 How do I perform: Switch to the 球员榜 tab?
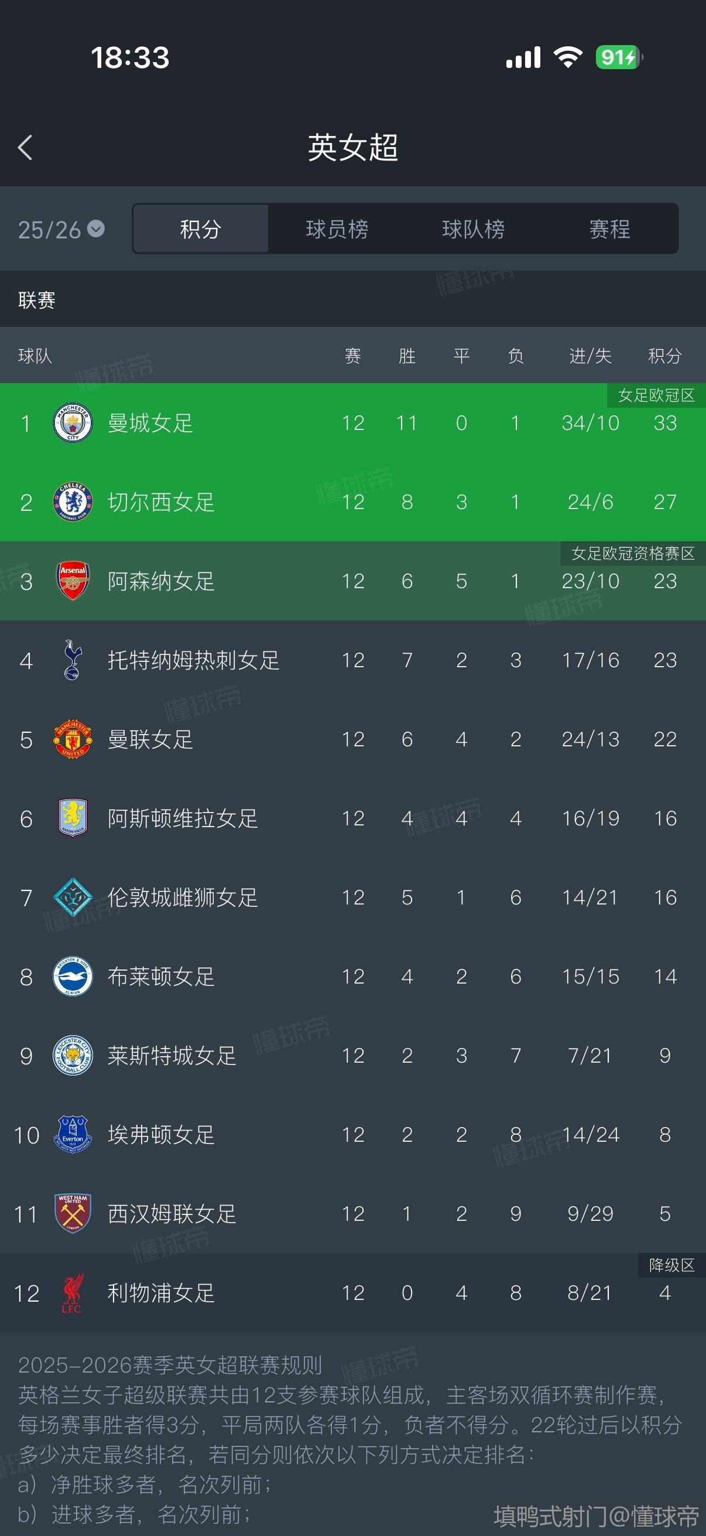click(337, 229)
